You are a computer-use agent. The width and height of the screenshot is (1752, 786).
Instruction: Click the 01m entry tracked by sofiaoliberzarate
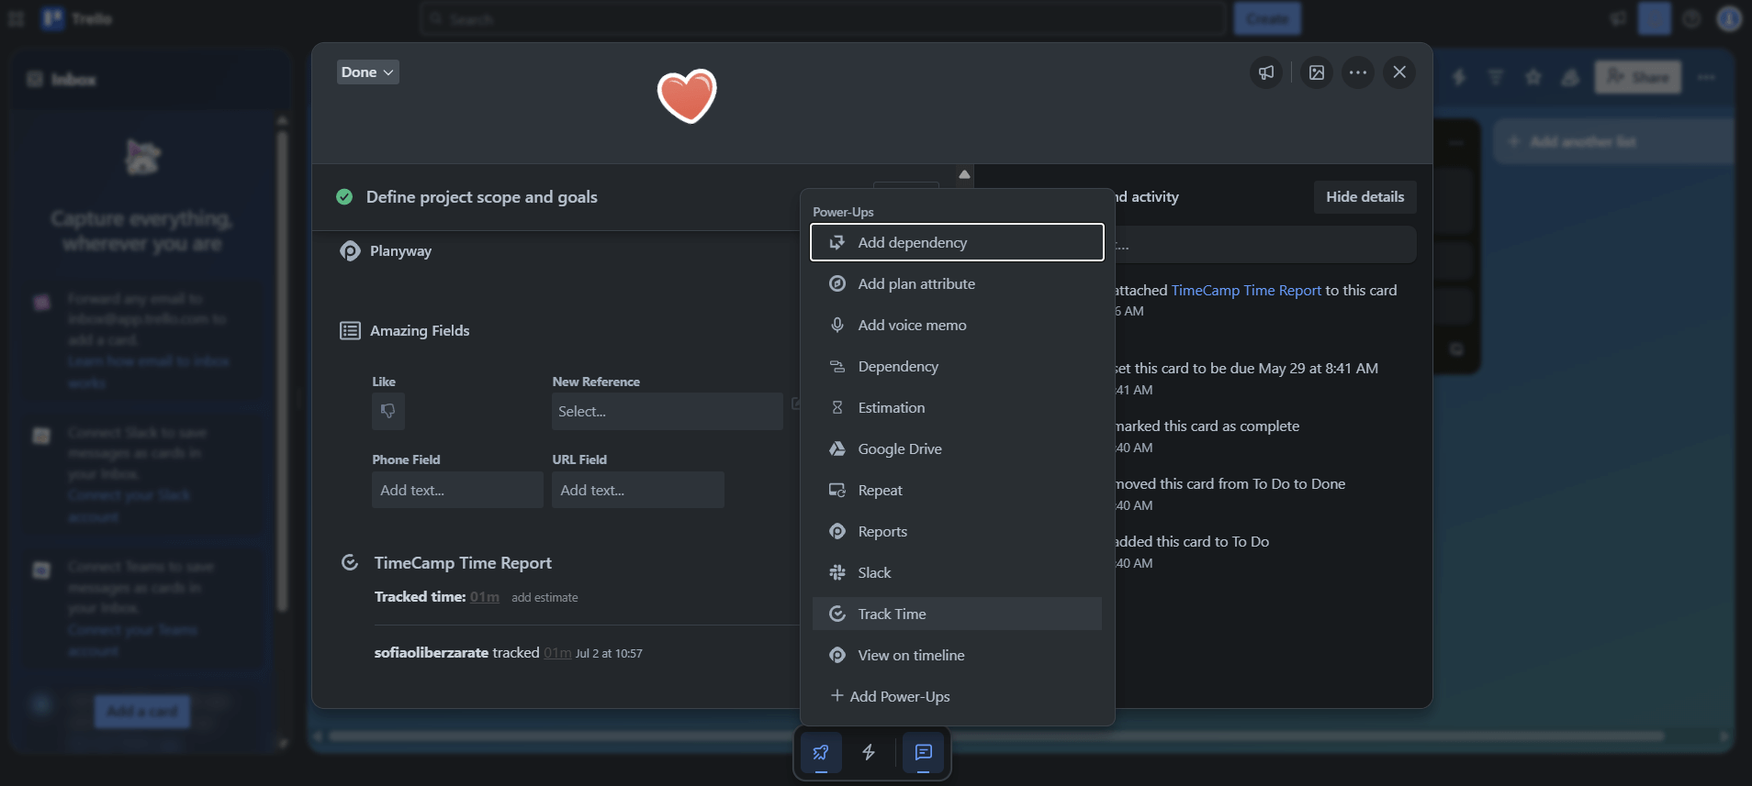(x=557, y=653)
